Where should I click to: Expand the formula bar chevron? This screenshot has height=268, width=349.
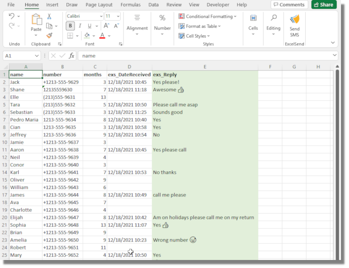335,55
